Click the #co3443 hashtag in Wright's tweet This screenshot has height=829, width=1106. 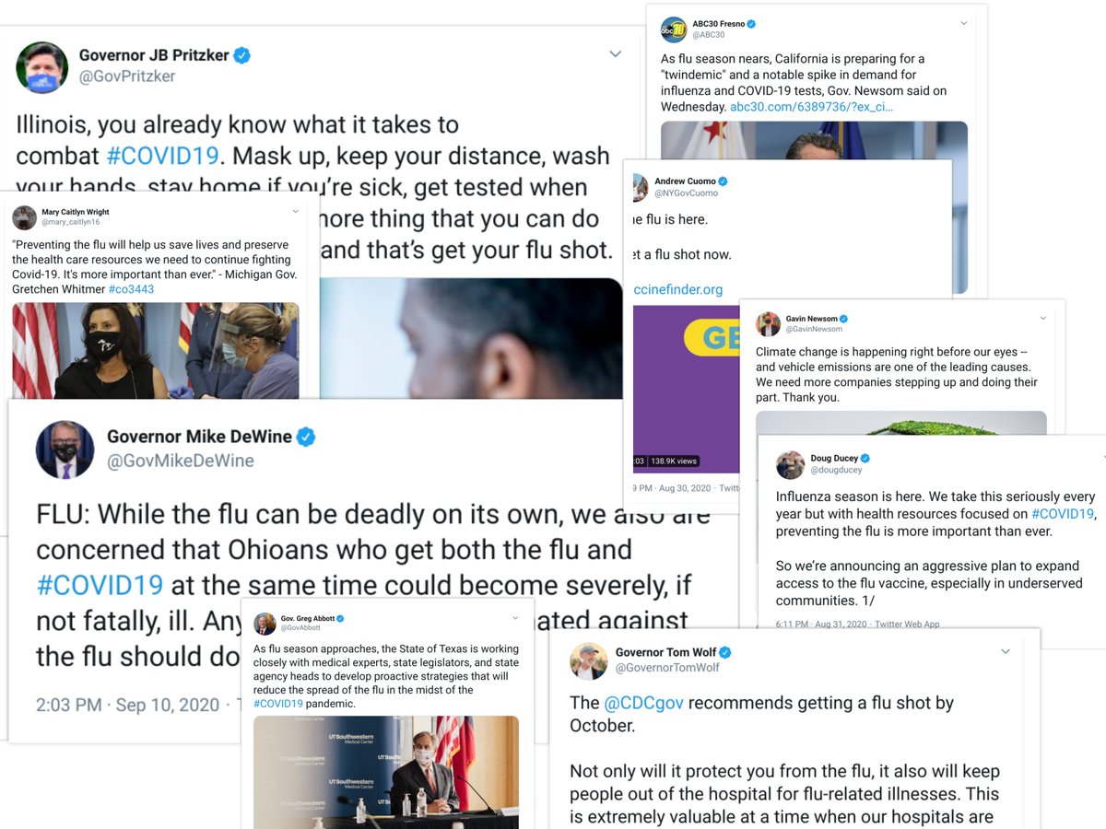(x=131, y=289)
